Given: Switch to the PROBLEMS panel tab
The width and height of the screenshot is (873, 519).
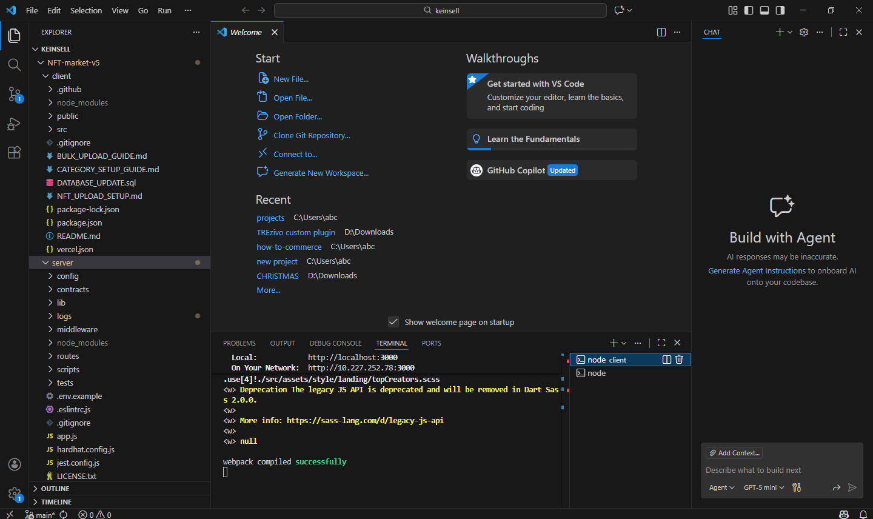Looking at the screenshot, I should pos(239,343).
